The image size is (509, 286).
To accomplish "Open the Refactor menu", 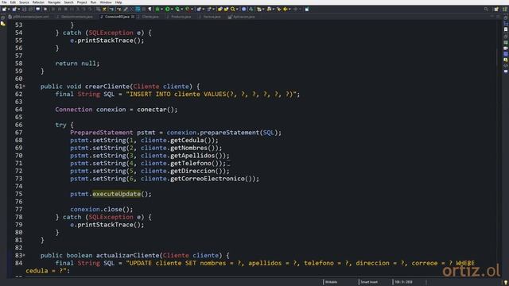I will click(x=38, y=2).
